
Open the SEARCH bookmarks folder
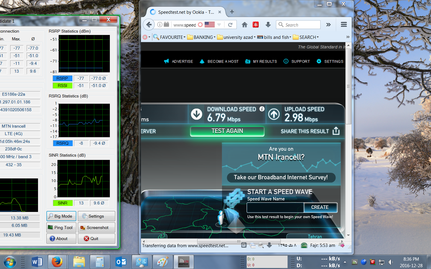point(306,37)
